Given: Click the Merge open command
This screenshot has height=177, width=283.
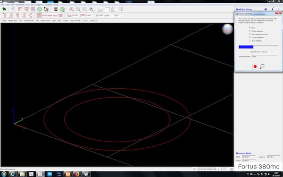Looking at the screenshot, I should click(x=13, y=21).
